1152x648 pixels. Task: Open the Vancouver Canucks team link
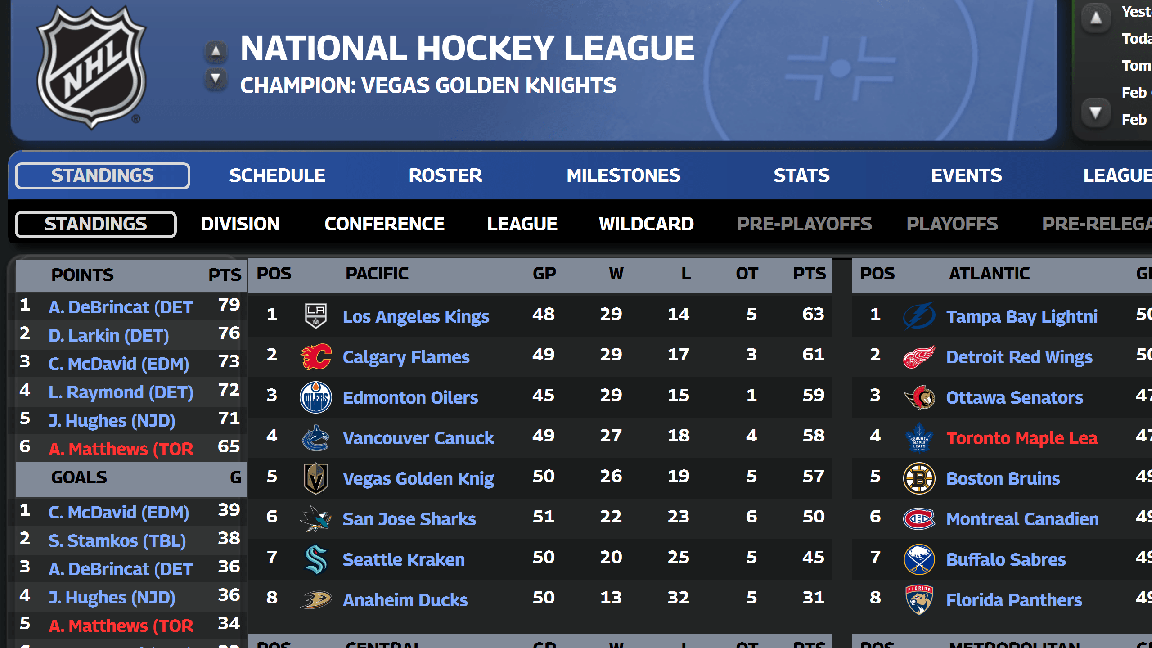[418, 438]
